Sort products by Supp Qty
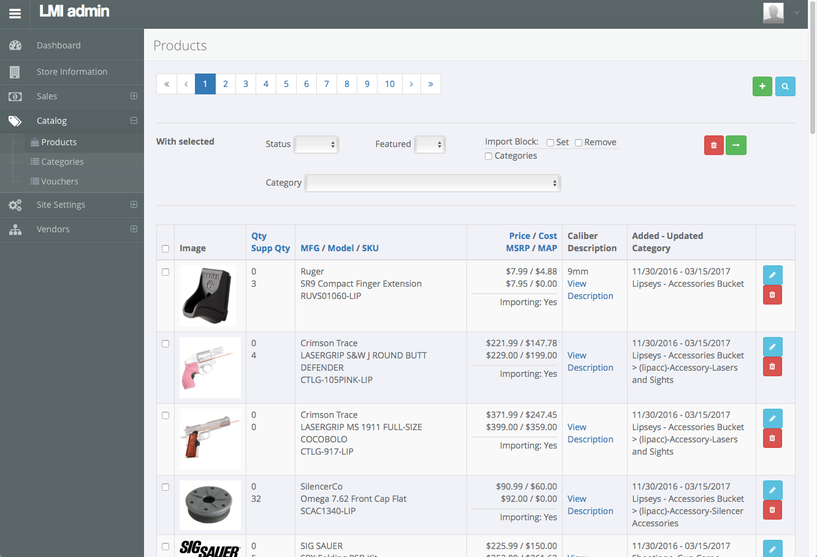 pos(270,248)
